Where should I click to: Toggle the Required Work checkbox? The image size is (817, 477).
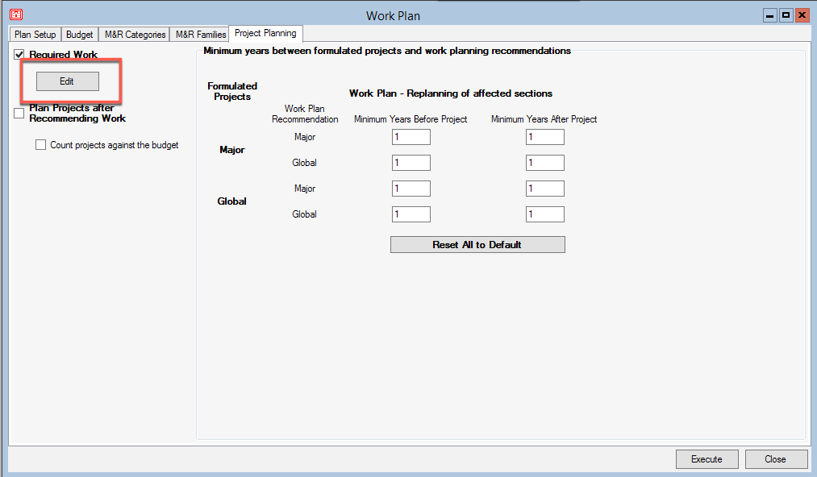(19, 55)
